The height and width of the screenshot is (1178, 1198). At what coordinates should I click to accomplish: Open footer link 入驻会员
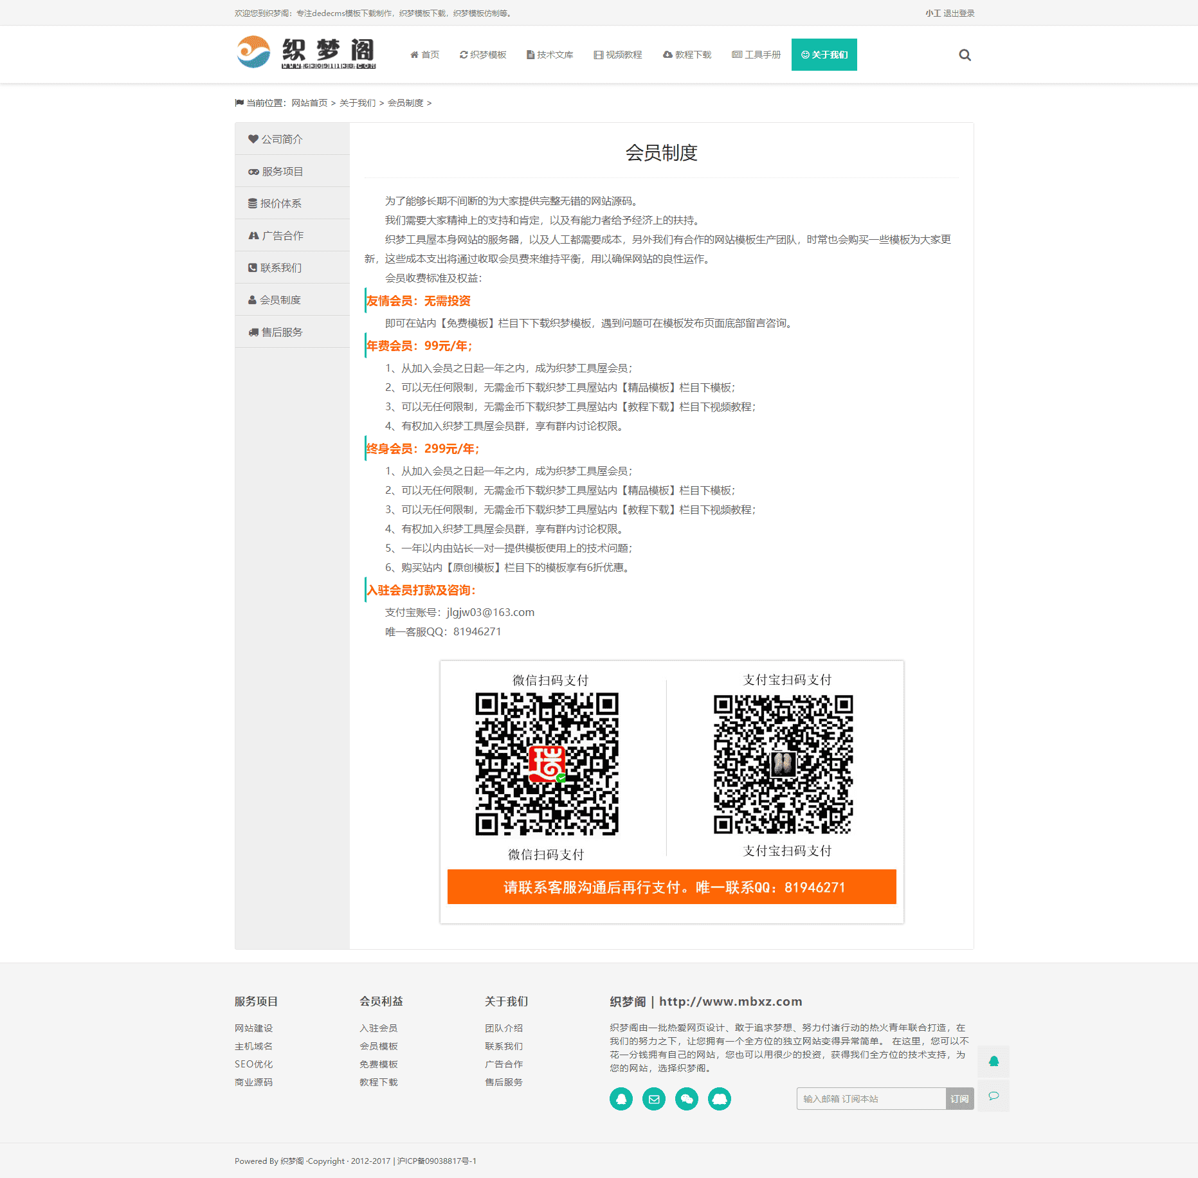[x=379, y=1028]
